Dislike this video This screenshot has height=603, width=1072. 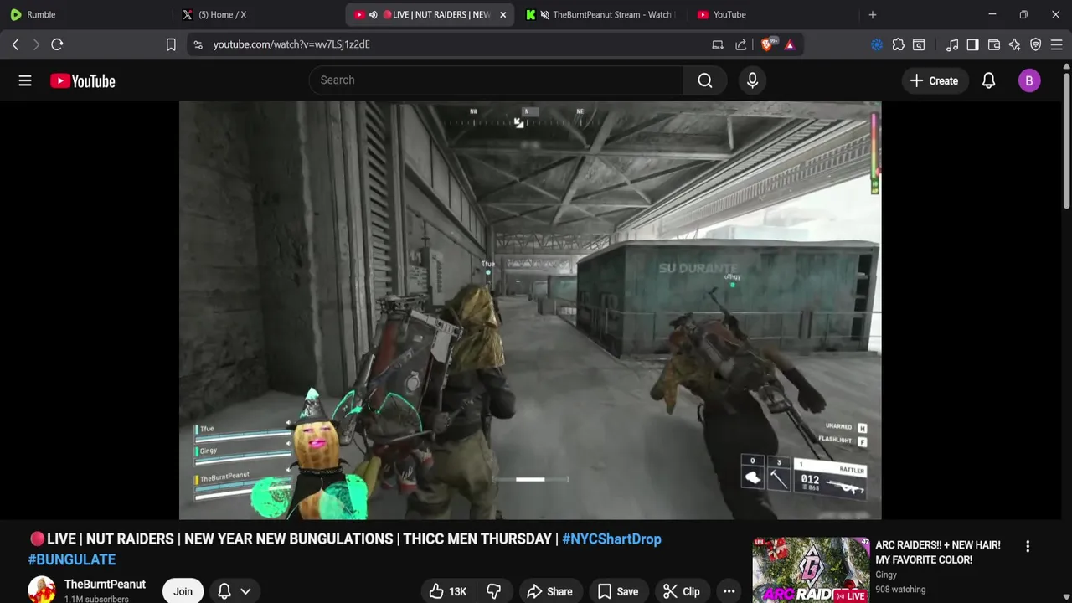(x=494, y=591)
